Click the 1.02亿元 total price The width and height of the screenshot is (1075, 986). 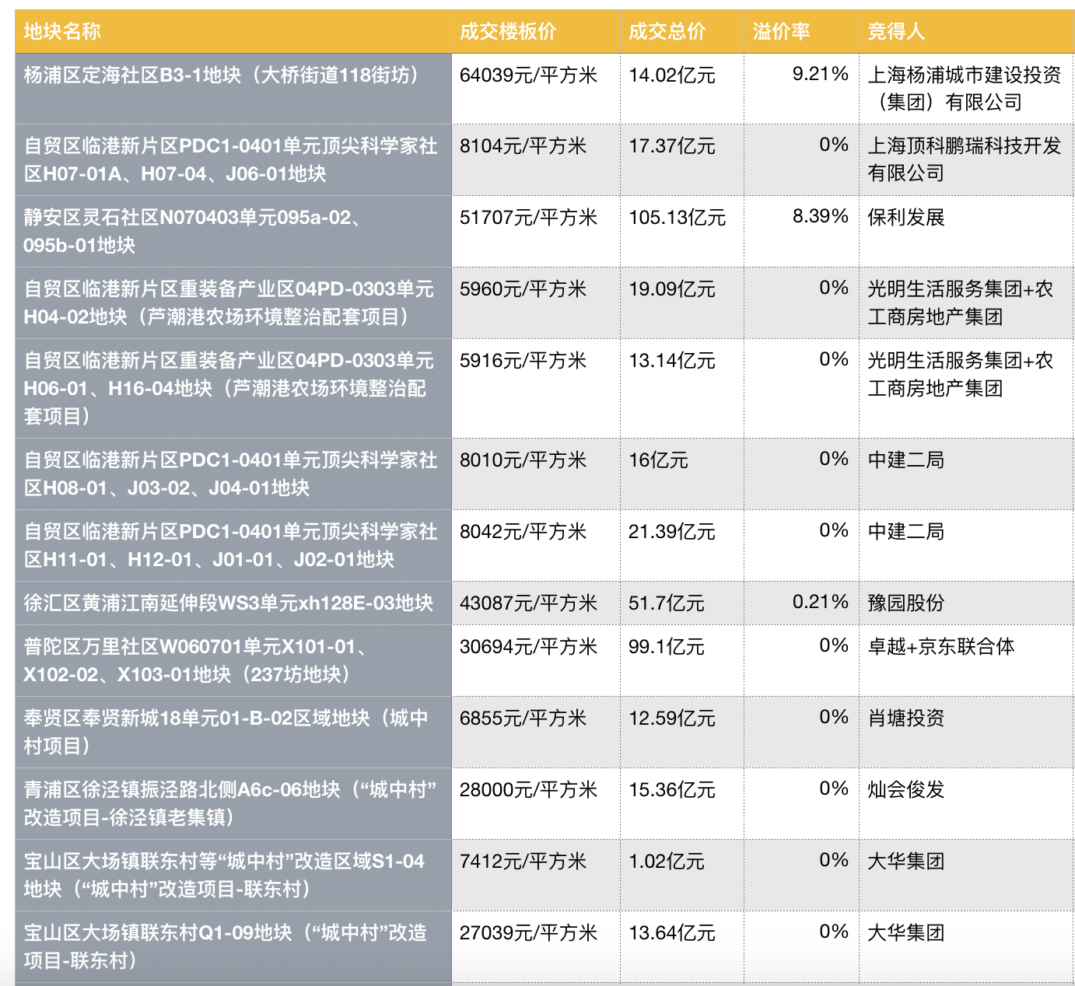667,862
